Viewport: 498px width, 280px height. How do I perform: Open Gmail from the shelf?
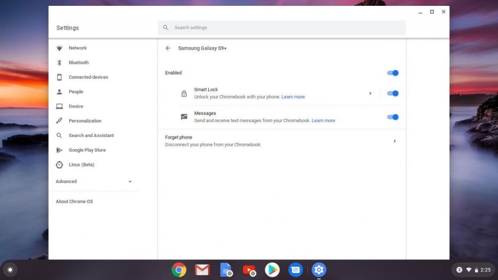pyautogui.click(x=202, y=270)
